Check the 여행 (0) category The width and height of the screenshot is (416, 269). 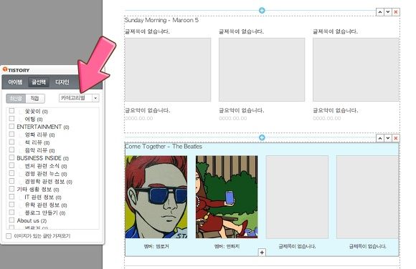click(x=11, y=118)
